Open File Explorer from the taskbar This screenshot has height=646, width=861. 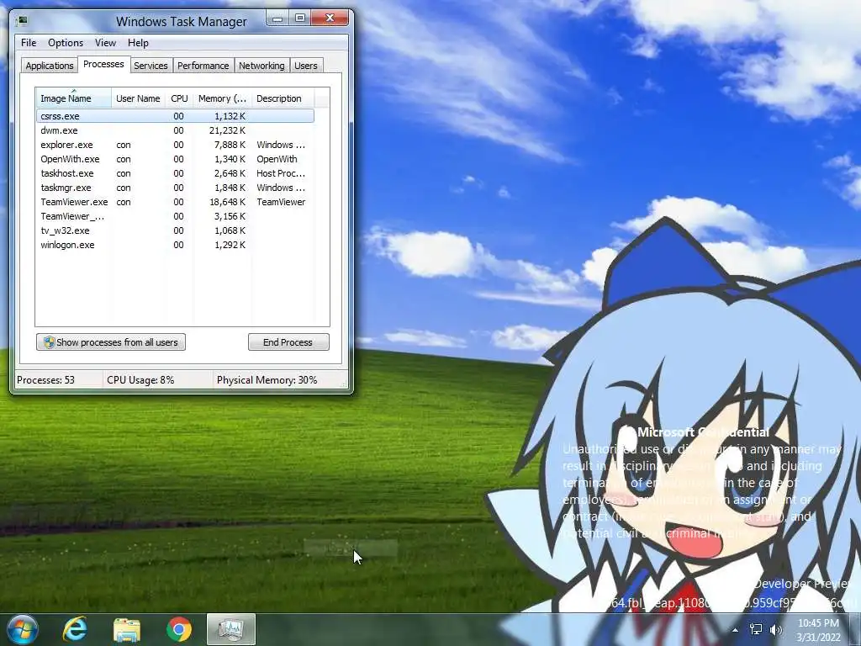click(127, 629)
